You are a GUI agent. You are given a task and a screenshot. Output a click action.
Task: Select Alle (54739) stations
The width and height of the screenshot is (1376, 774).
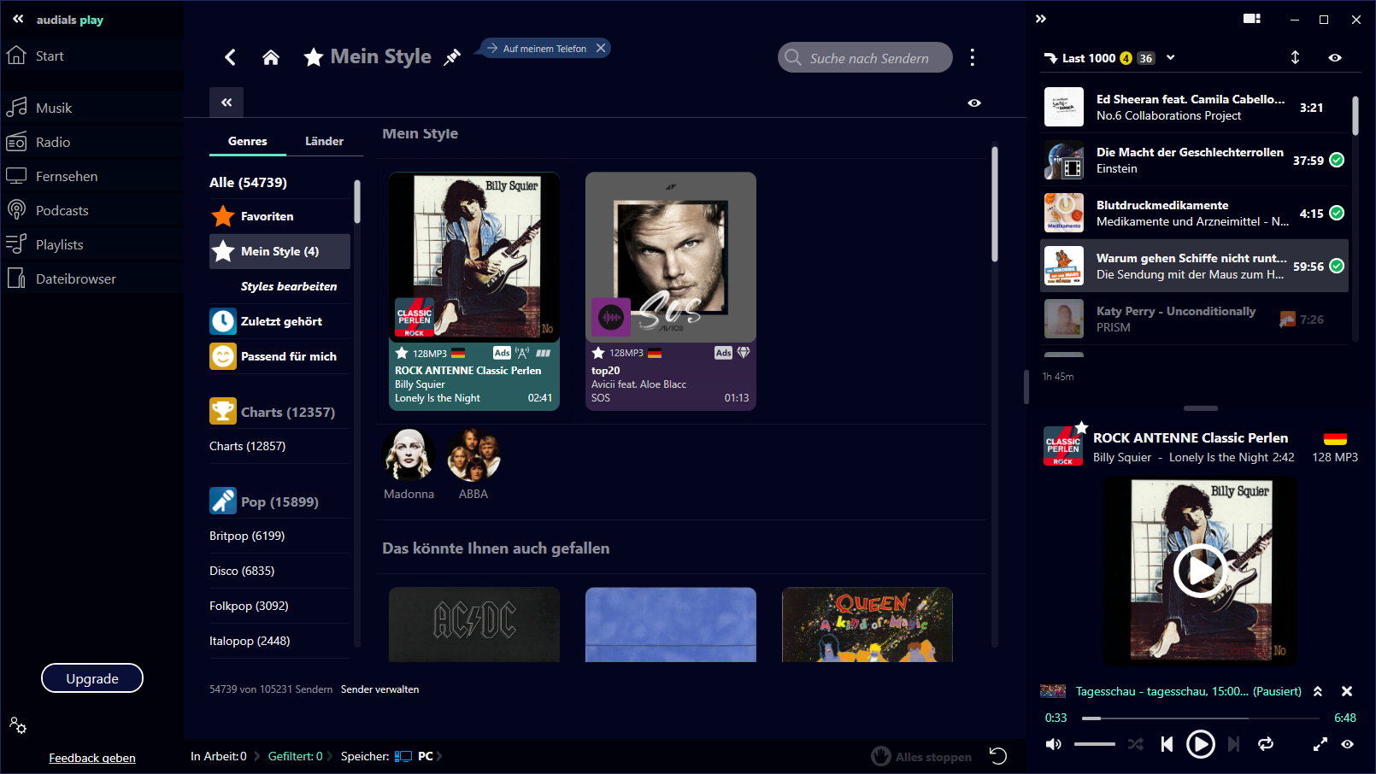click(x=248, y=182)
